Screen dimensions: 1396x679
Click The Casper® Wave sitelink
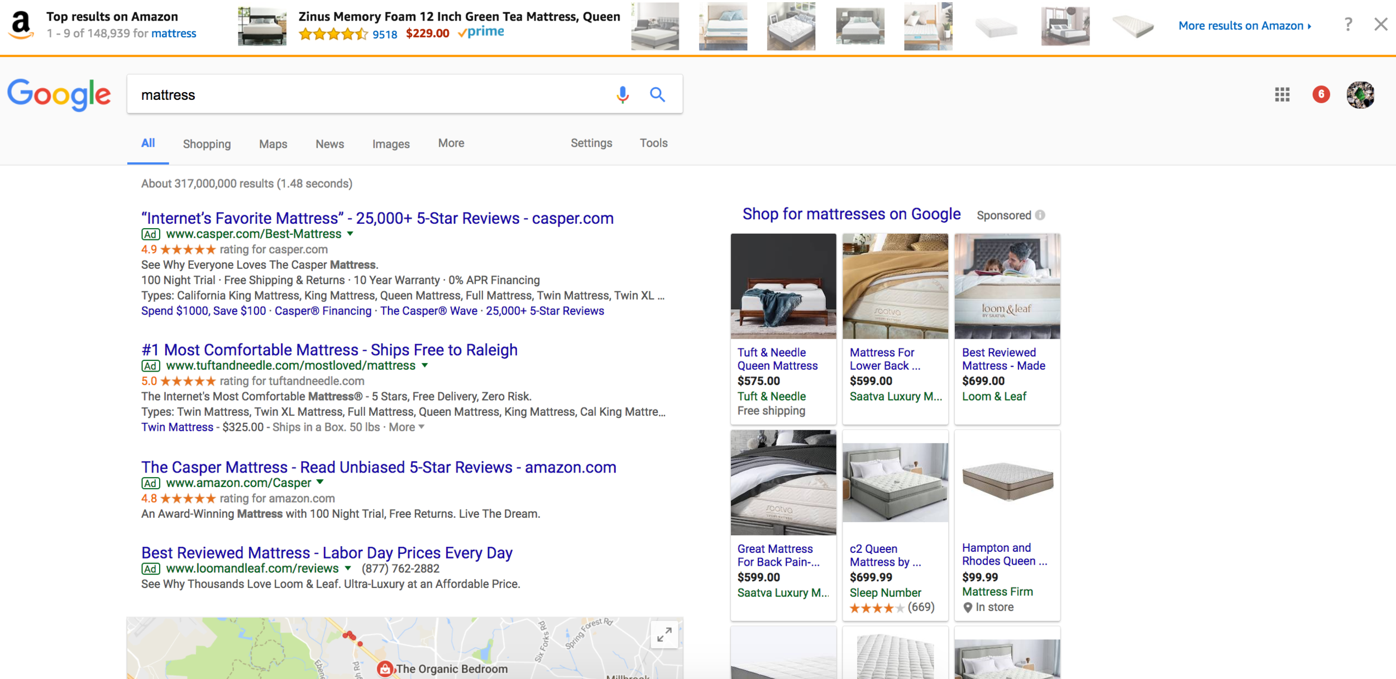click(429, 311)
